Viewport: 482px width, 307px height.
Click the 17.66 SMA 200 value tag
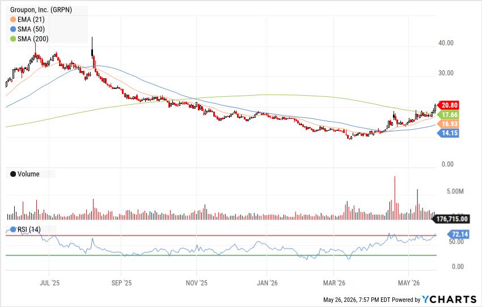click(448, 115)
